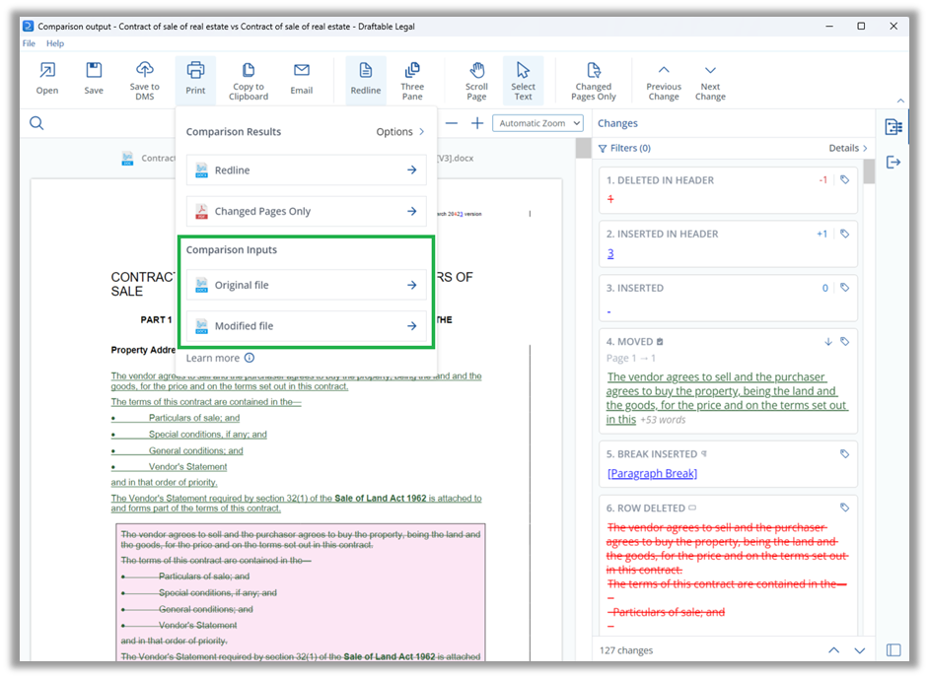Click the pink deleted table block
The height and width of the screenshot is (678, 929).
point(301,592)
